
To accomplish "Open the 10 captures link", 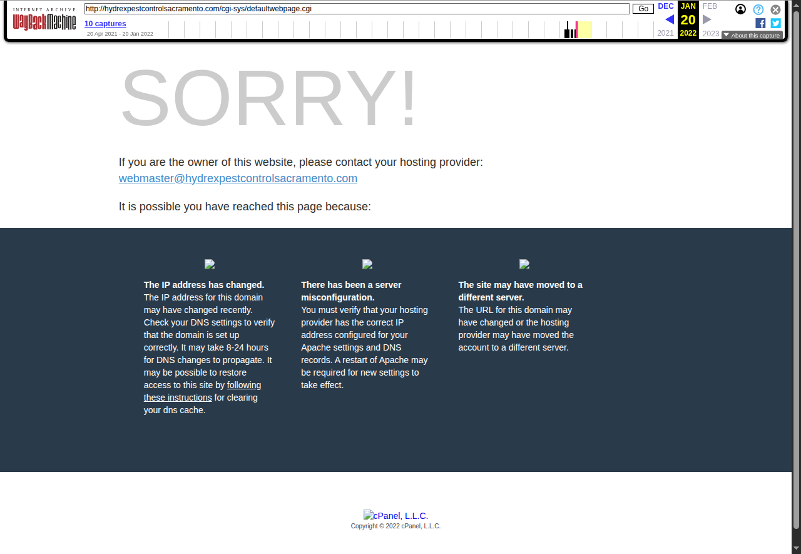I will [105, 24].
